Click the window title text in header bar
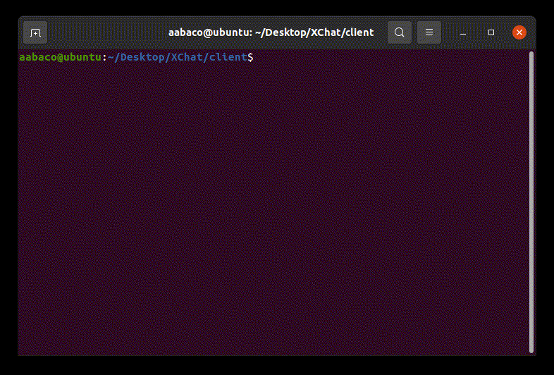Image resolution: width=554 pixels, height=375 pixels. pos(271,32)
